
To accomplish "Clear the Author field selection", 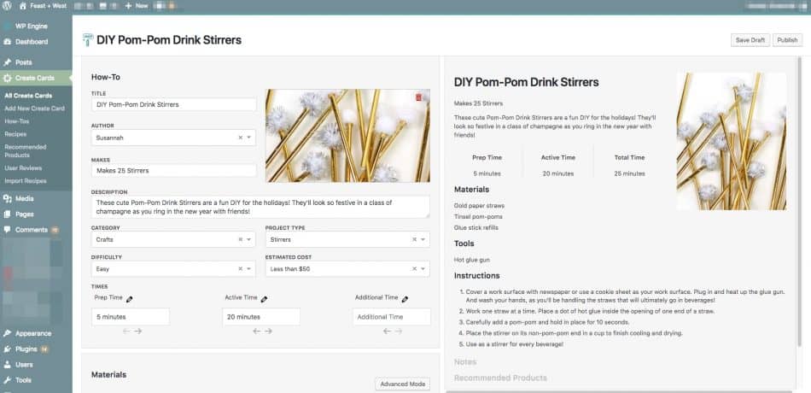I will (240, 137).
